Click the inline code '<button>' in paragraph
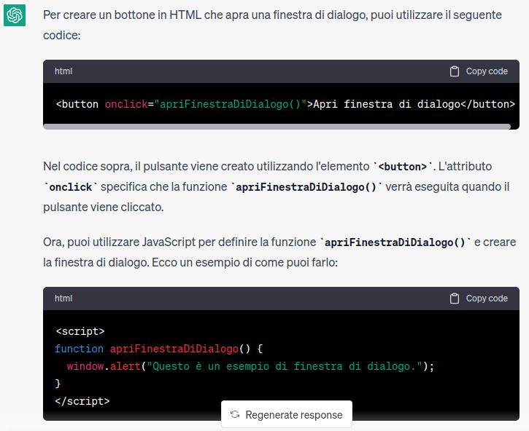Screen dimensions: 529x431 [x=403, y=167]
